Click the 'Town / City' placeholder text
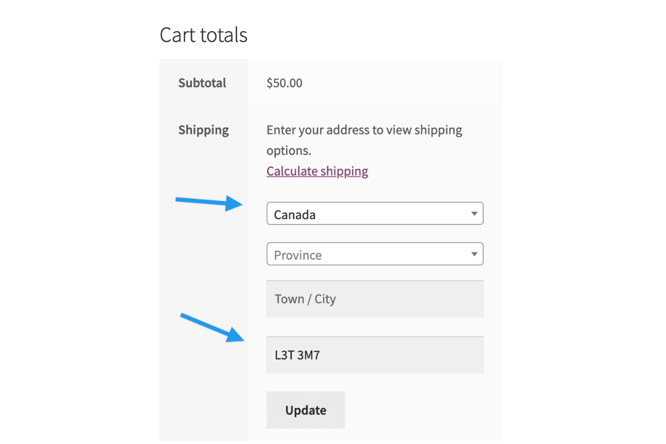Viewport: 666px width, 444px height. [x=305, y=299]
